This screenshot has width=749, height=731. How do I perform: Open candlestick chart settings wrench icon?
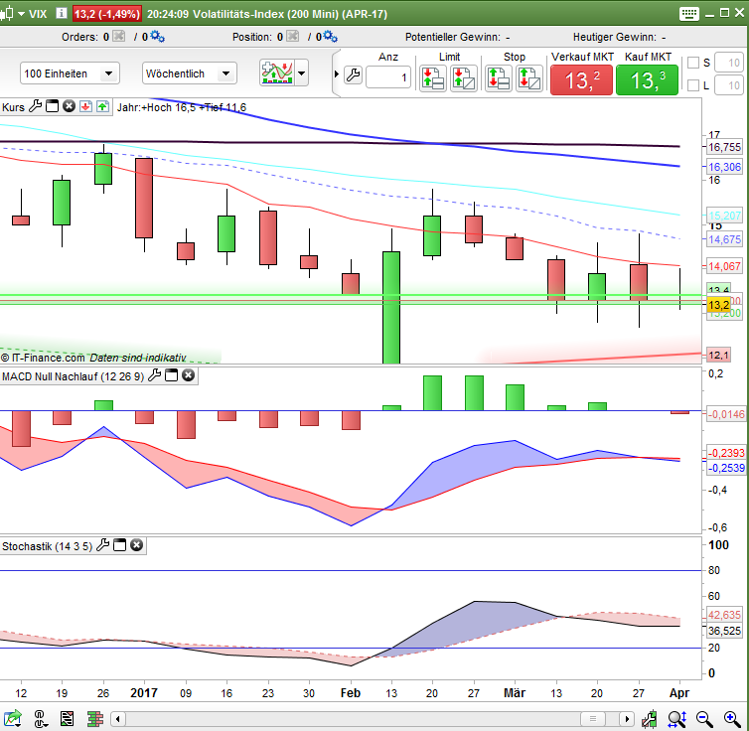[649, 718]
